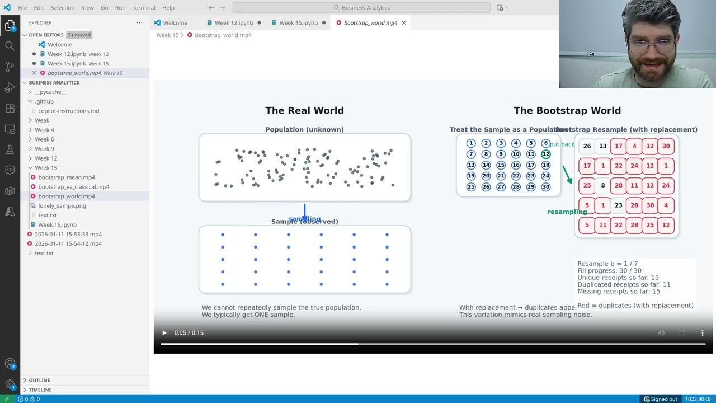
Task: Switch to the Welcome tab
Action: (175, 22)
